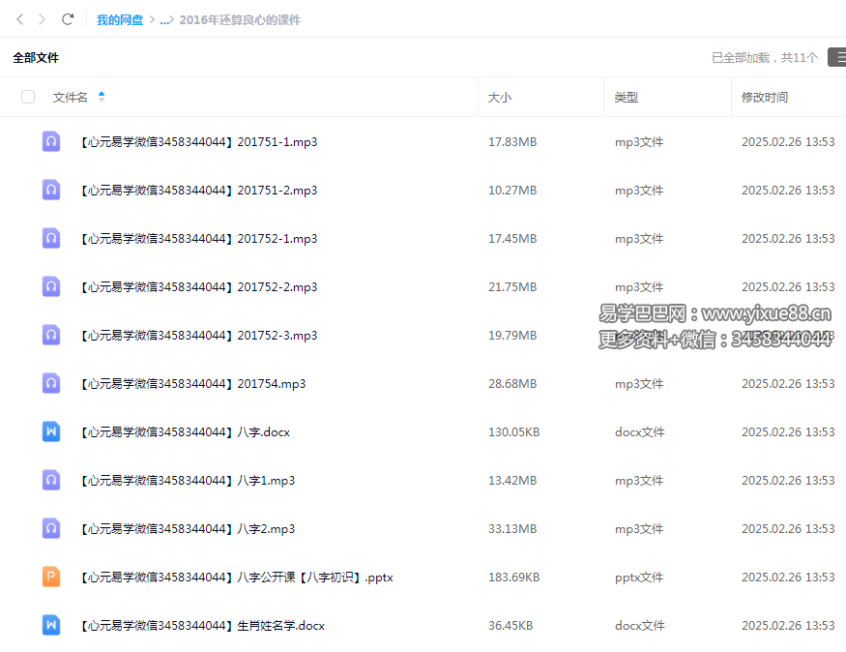The image size is (846, 652).
Task: Sort files by 大小 column
Action: click(x=500, y=98)
